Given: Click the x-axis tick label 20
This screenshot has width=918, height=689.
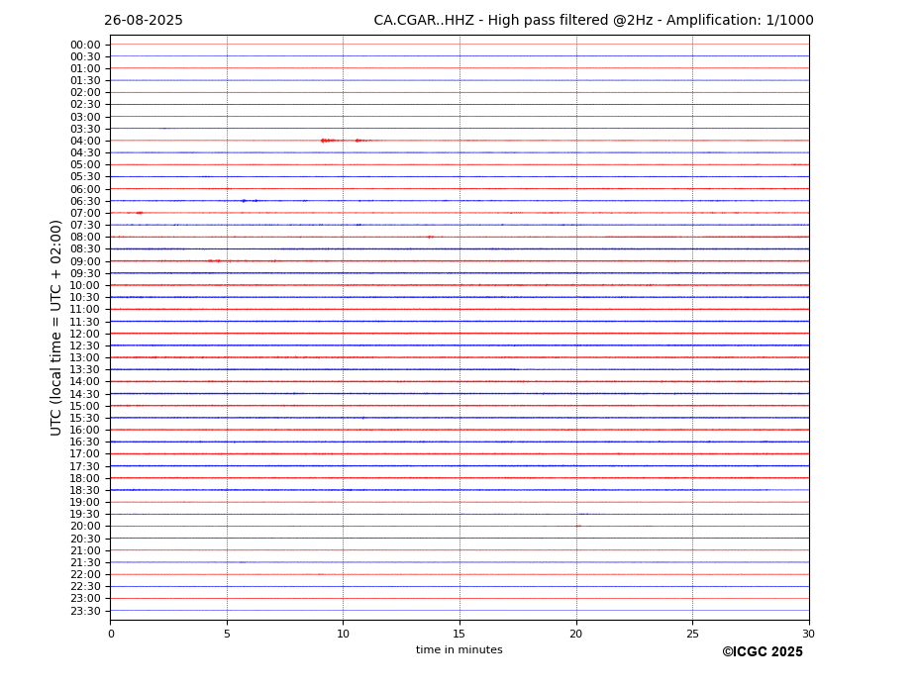Looking at the screenshot, I should 576,634.
